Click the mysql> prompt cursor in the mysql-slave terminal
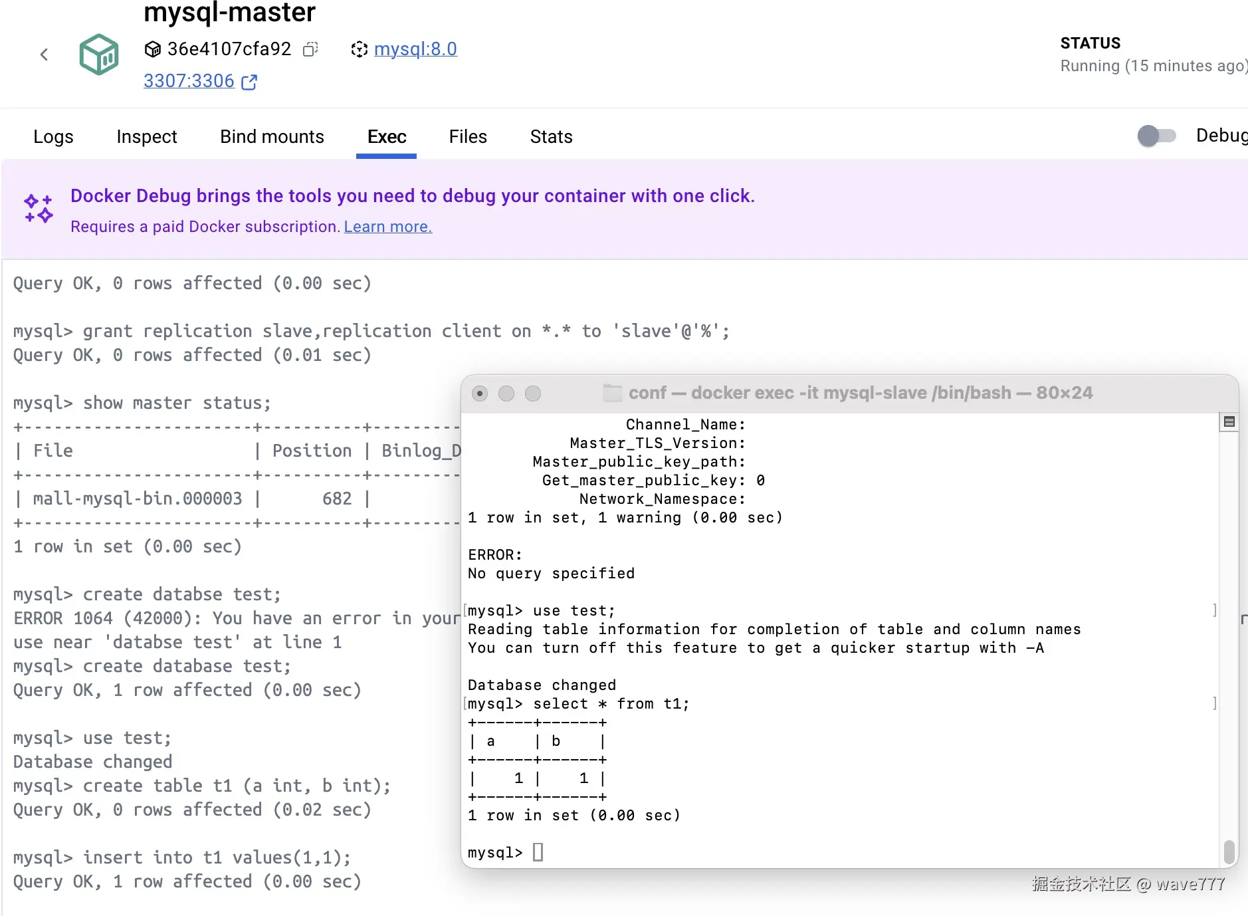Screen dimensions: 1248x916 point(538,852)
